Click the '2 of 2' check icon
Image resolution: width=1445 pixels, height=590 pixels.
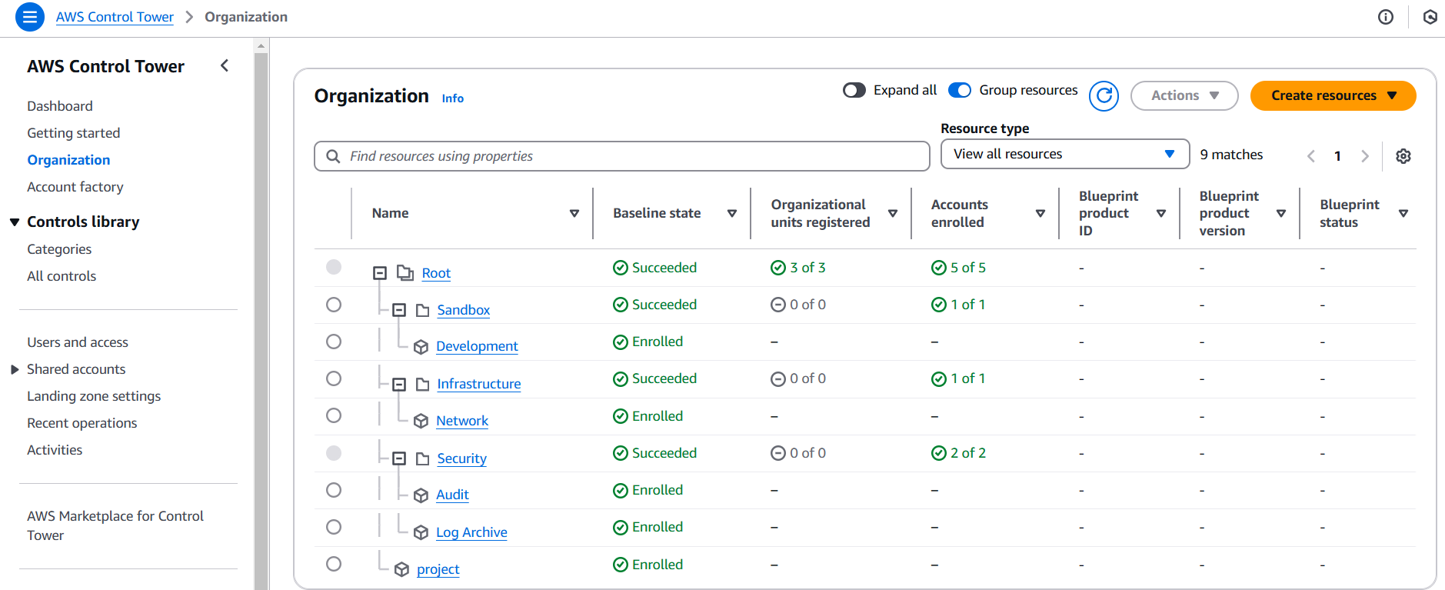tap(939, 453)
